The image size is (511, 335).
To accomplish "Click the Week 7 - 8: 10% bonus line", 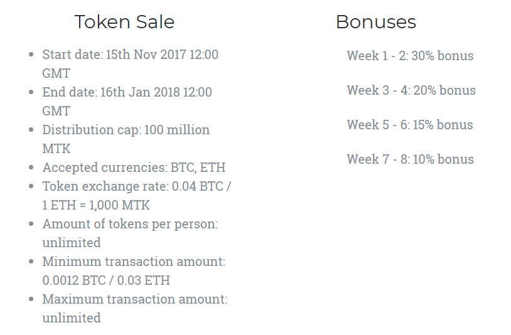I will [x=410, y=159].
